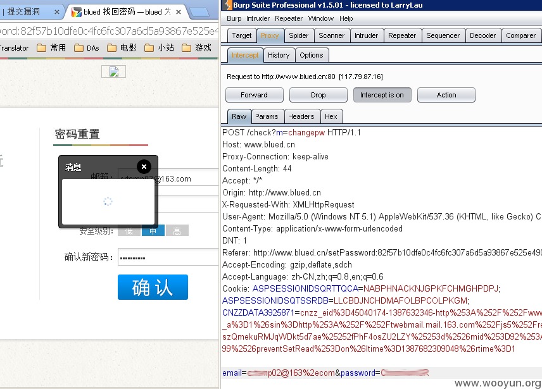Click the email and password request body line

(325, 373)
